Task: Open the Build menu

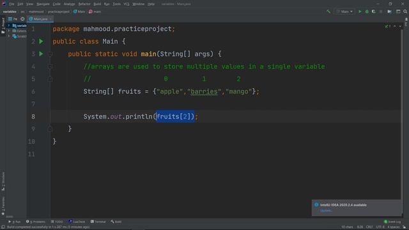Action: click(x=97, y=4)
